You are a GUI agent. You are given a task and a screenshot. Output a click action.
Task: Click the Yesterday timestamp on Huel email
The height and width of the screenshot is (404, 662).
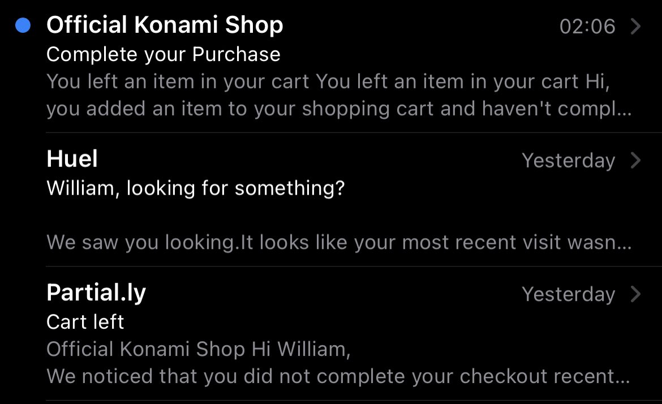coord(568,161)
